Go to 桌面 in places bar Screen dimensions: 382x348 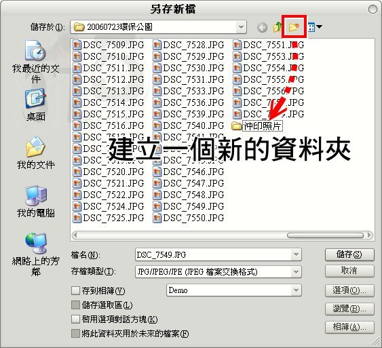(35, 105)
